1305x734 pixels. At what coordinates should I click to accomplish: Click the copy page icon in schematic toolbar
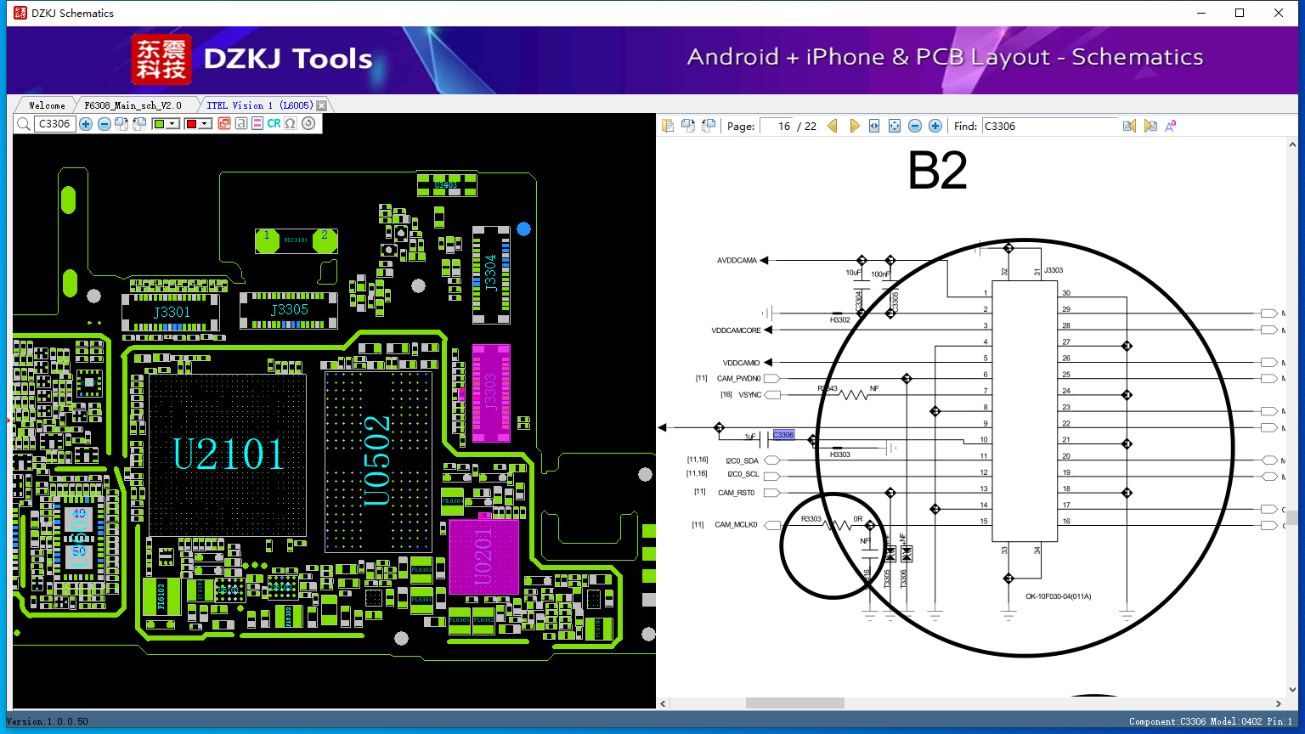[x=668, y=126]
